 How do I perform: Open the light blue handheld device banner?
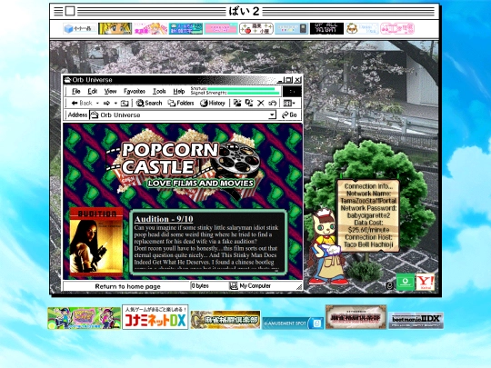coord(292,28)
